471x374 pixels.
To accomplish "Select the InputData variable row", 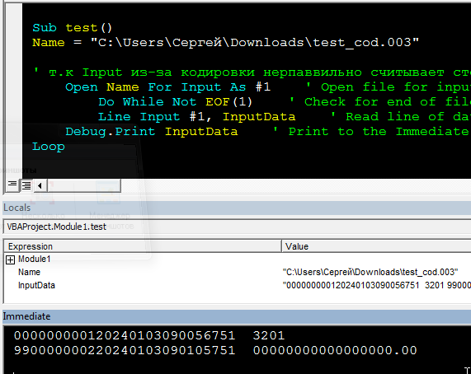I will (238, 285).
